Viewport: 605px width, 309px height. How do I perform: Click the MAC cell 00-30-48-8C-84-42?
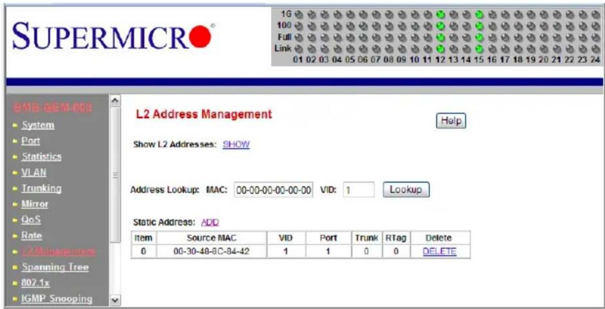pyautogui.click(x=212, y=251)
